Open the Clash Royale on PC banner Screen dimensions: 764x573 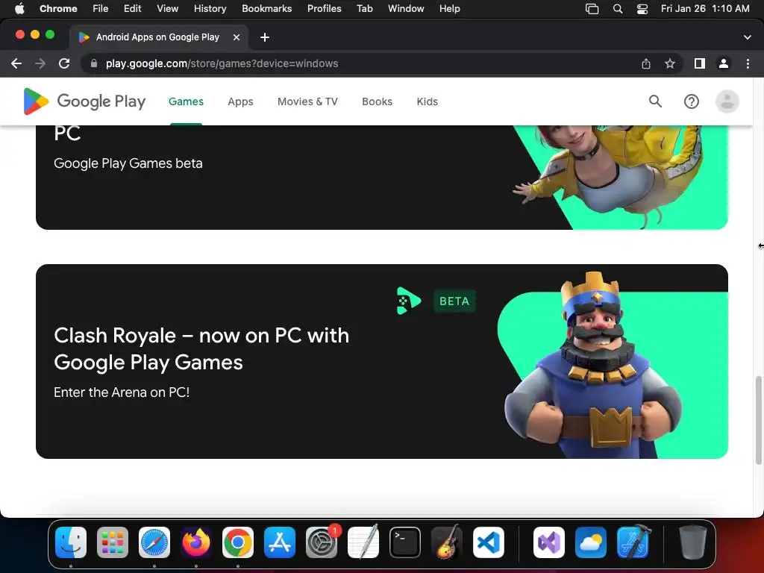pos(382,361)
